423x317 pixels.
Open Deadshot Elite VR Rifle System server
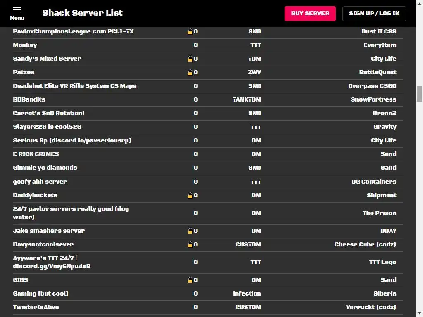208,86
